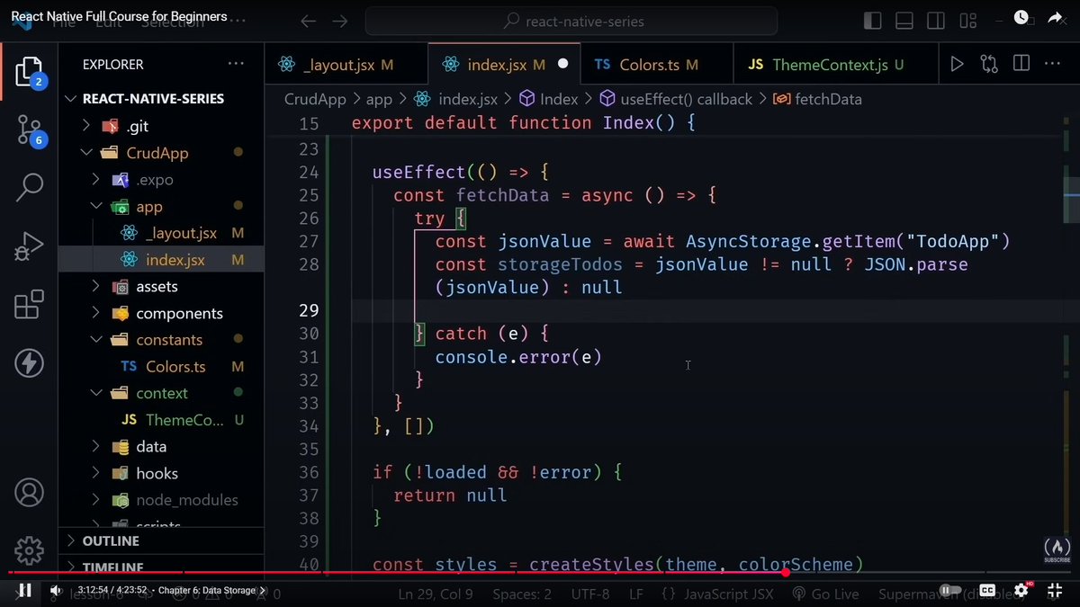Go back with the left arrow
Image resolution: width=1080 pixels, height=607 pixels.
[309, 21]
